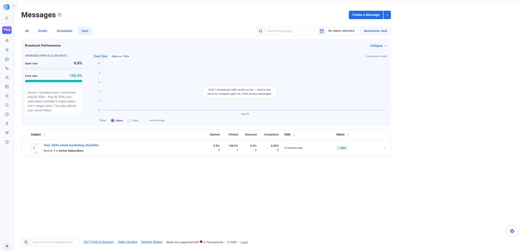The width and height of the screenshot is (525, 251).
Task: Sort messages by the Subject column
Action: [38, 134]
